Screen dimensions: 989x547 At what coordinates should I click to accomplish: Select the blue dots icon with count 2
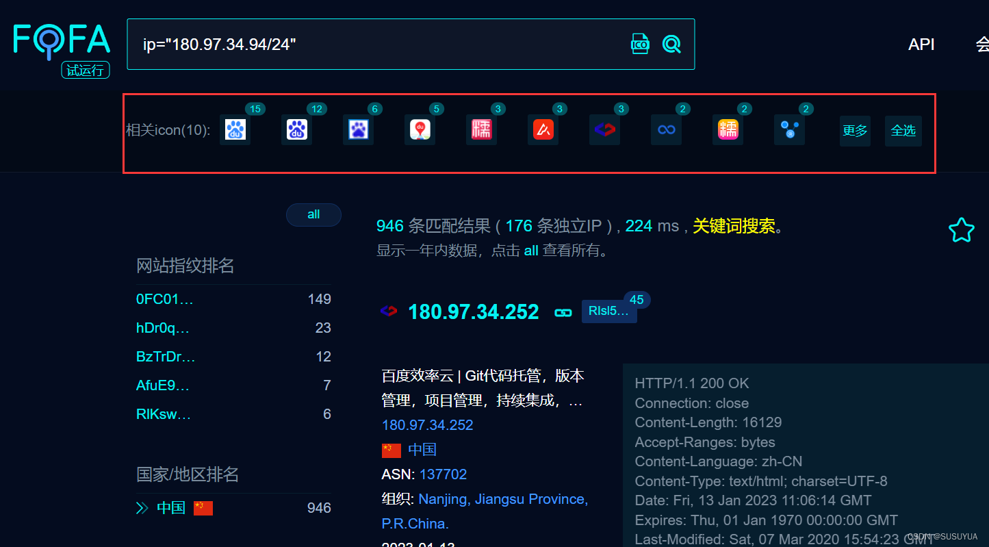[x=789, y=130]
